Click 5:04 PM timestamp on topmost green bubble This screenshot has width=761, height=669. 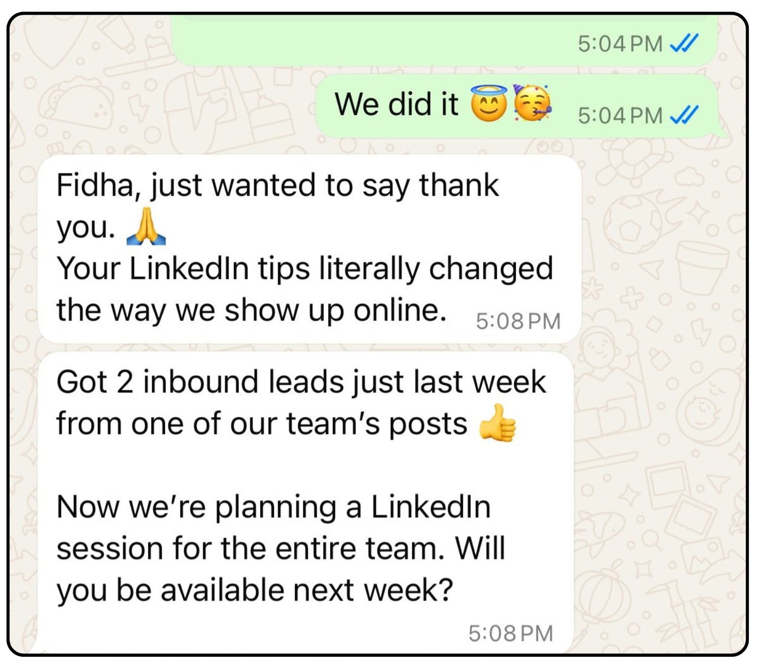620,43
